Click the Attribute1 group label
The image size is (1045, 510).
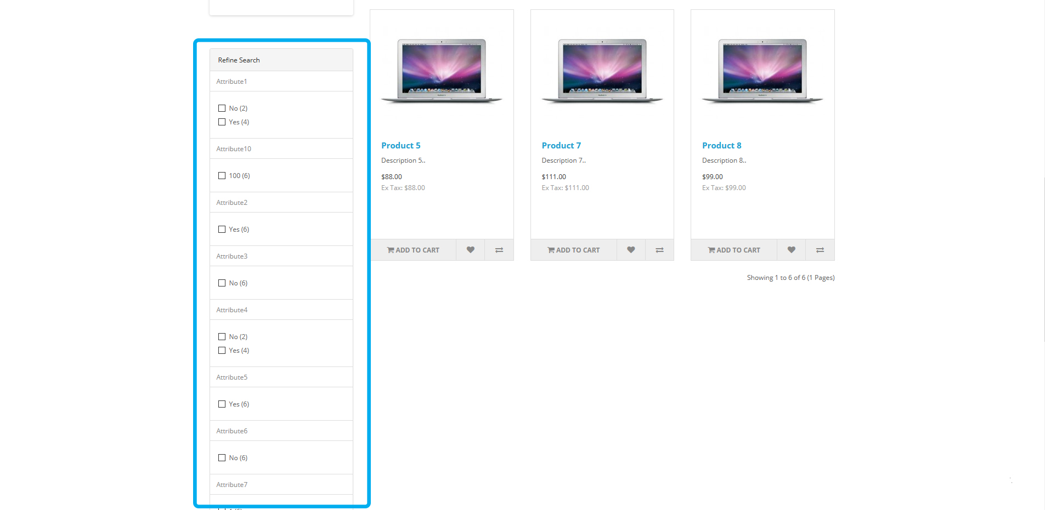(231, 82)
